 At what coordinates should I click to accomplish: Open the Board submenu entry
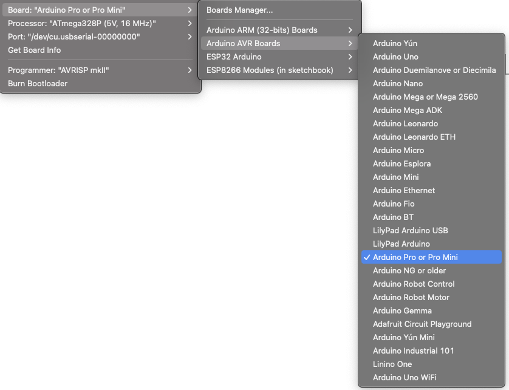tap(100, 10)
